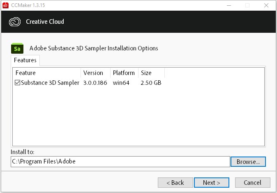Go to previous step with Back
Viewport: 277px width, 193px height.
point(175,183)
